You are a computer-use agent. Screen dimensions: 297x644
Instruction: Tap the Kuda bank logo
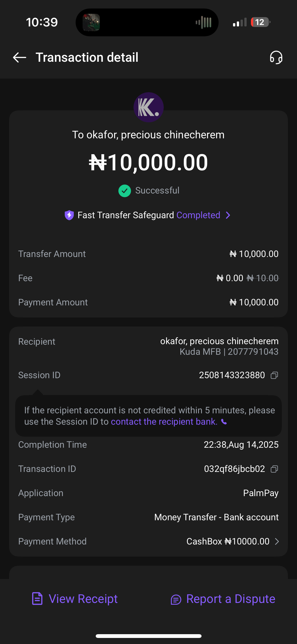tap(148, 107)
